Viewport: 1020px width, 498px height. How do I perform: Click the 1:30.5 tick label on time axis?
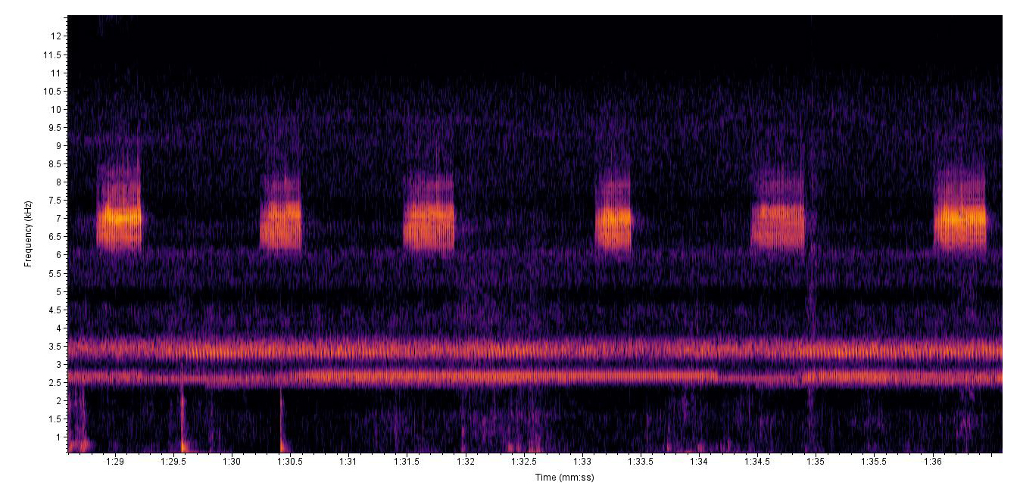tap(290, 461)
